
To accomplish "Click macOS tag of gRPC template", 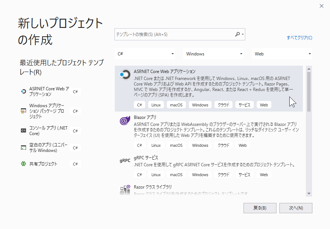I will click(176, 175).
